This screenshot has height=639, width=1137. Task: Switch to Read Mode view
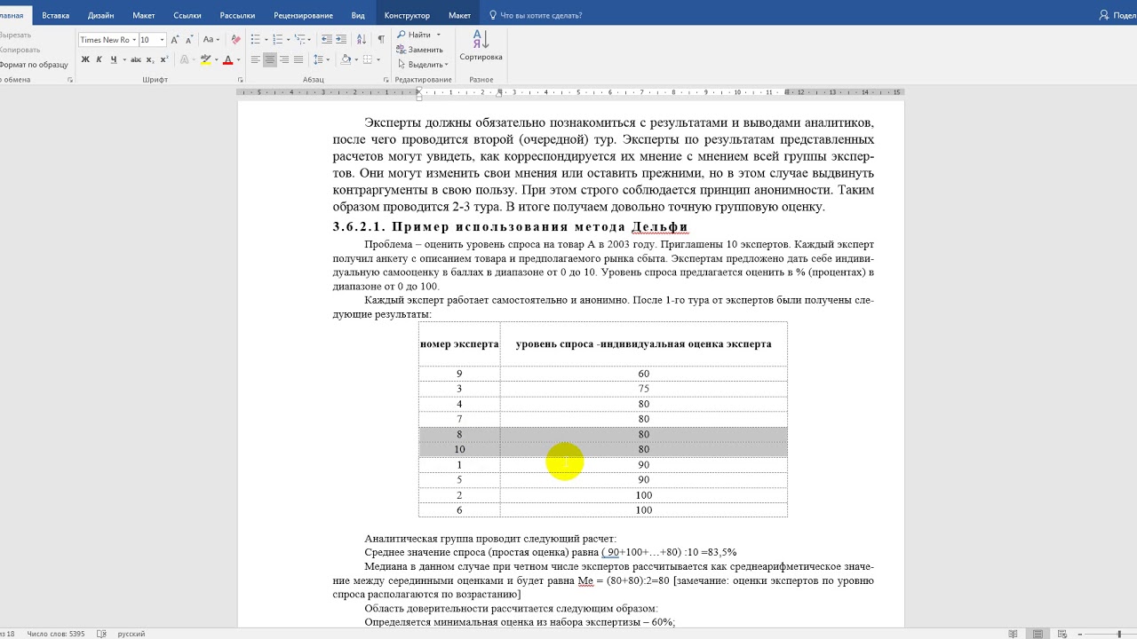point(1014,634)
